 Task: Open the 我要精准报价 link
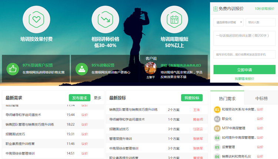[x=244, y=79]
